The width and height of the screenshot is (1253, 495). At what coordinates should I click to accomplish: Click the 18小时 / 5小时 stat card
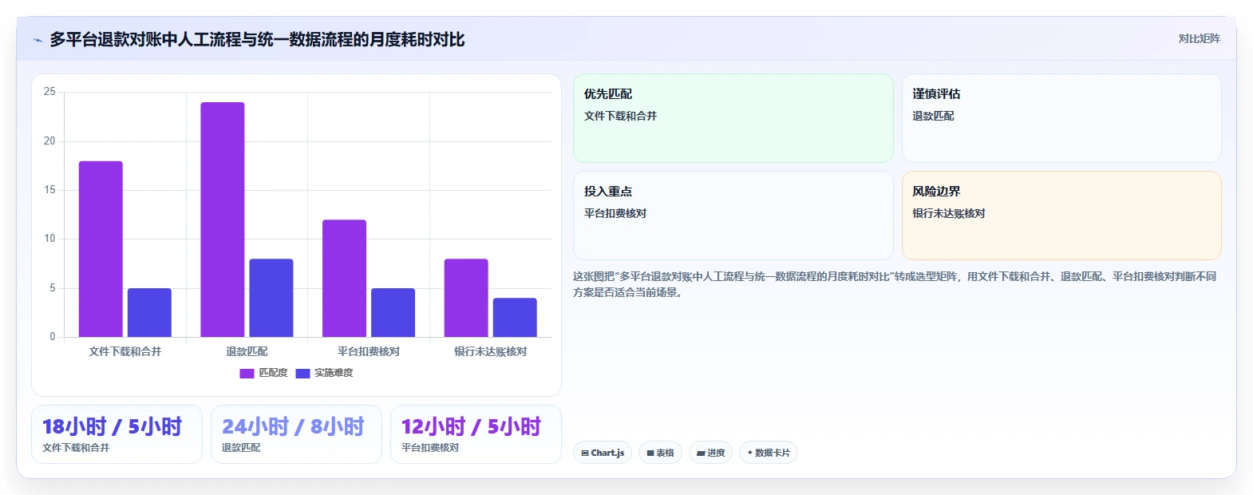click(x=117, y=434)
